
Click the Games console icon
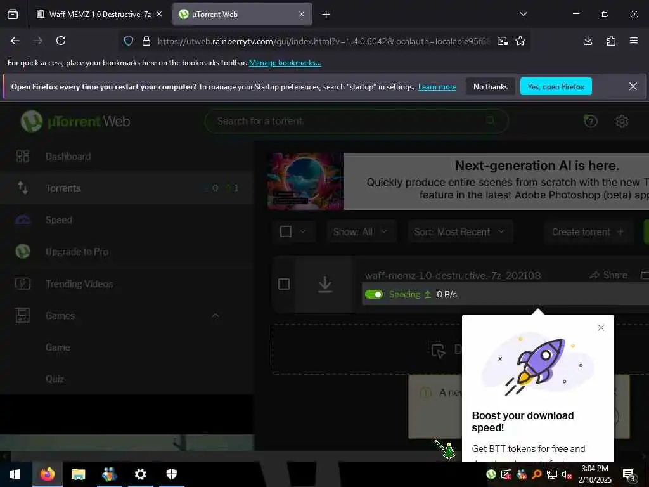[x=23, y=316]
